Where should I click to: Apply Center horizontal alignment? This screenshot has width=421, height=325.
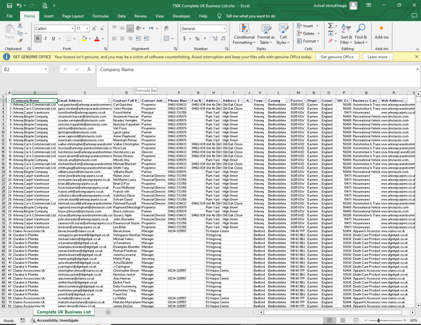coord(122,38)
